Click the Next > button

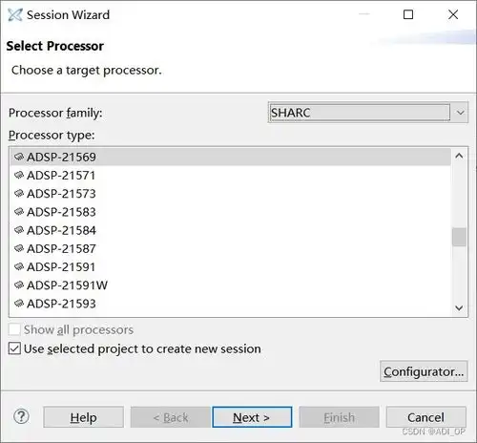point(252,417)
